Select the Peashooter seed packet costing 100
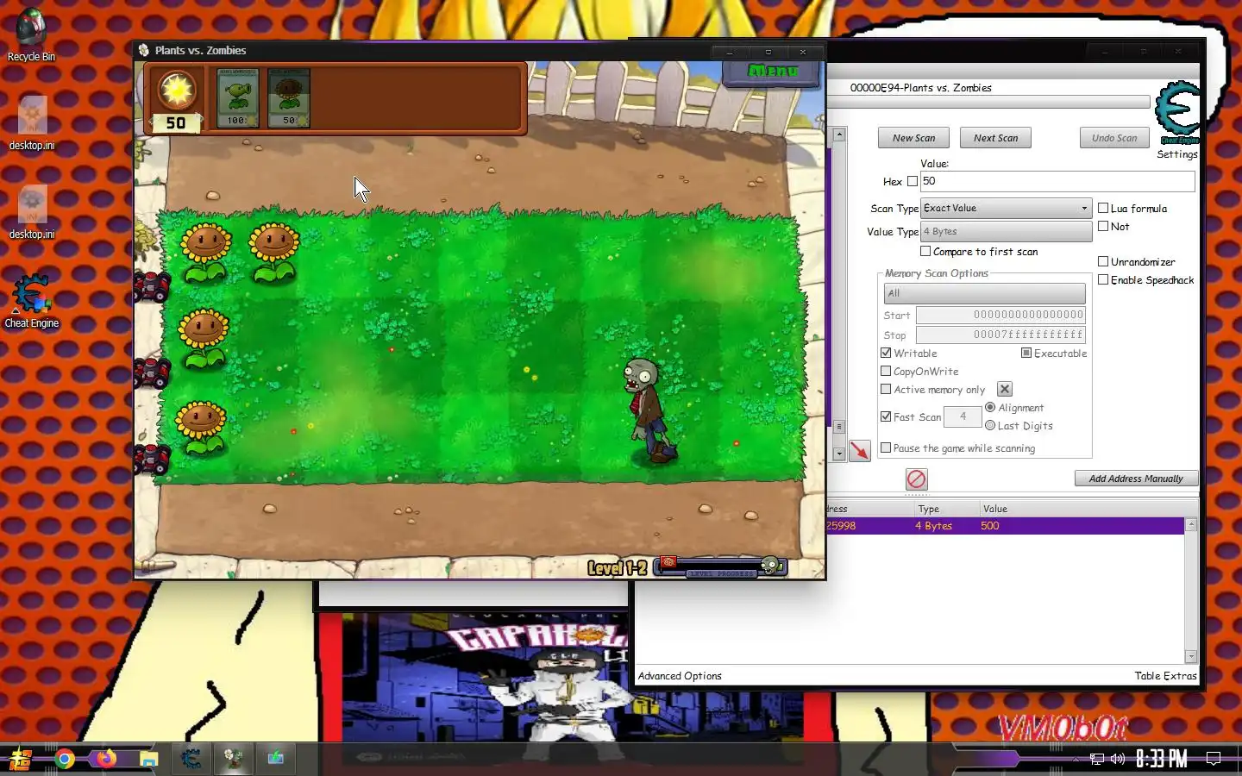 coord(237,98)
